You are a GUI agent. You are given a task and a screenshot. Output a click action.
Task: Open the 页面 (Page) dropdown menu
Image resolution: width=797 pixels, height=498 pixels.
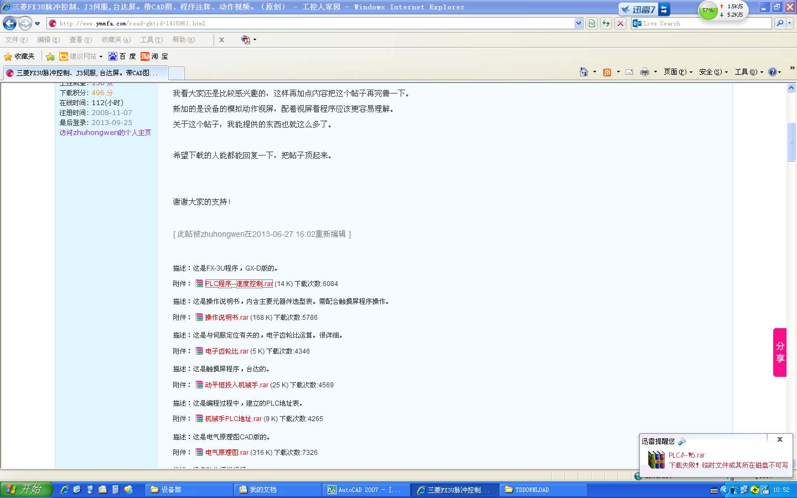pyautogui.click(x=677, y=72)
